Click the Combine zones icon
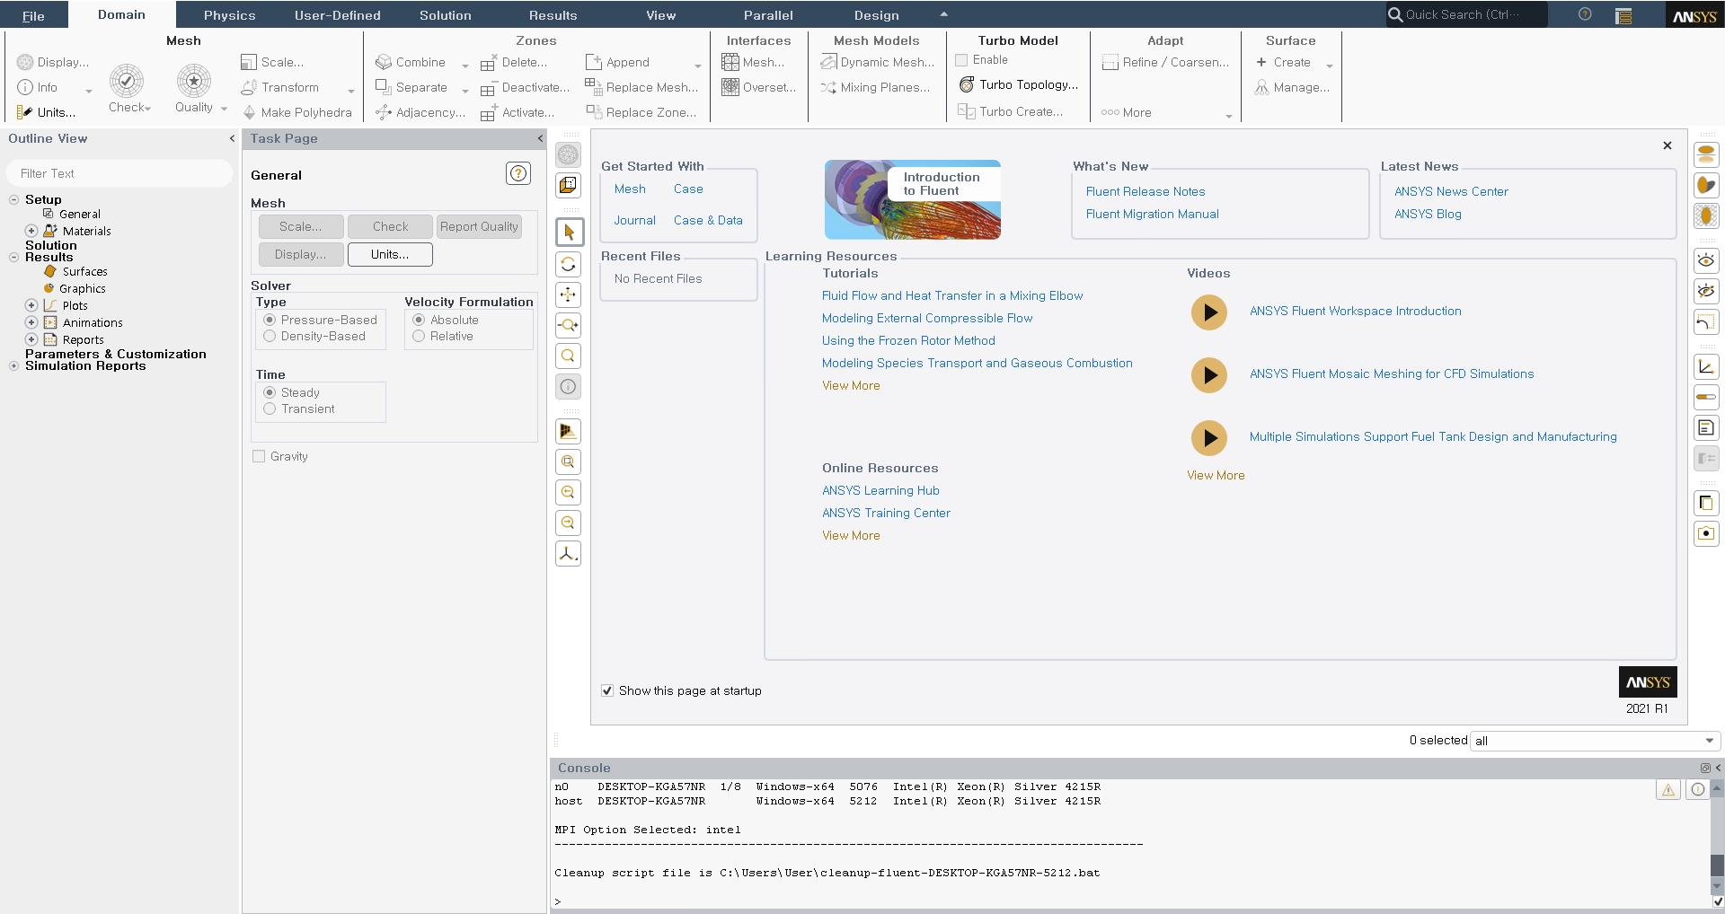This screenshot has height=914, width=1725. (x=384, y=62)
